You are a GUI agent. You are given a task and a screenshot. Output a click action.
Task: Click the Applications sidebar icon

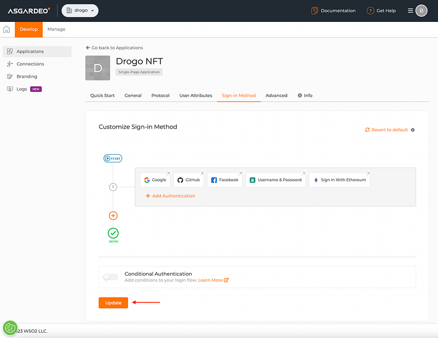(x=10, y=51)
